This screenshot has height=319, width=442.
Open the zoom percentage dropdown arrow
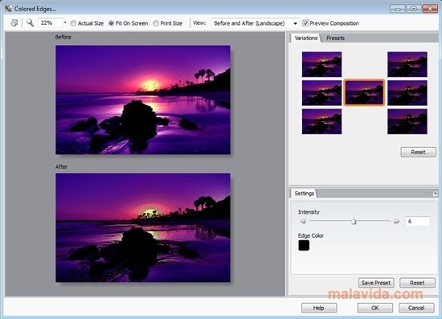pos(65,22)
